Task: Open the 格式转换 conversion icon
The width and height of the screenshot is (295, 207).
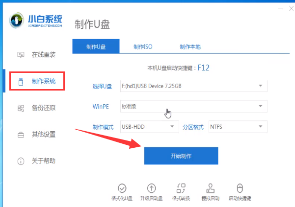Action: click(x=181, y=188)
